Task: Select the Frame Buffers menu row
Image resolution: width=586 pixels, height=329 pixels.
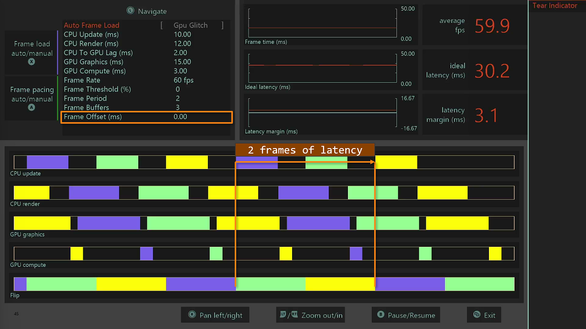Action: pos(146,107)
